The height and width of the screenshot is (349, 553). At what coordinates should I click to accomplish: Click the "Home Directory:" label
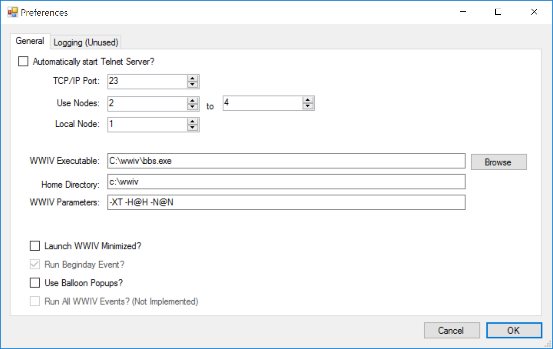point(71,184)
